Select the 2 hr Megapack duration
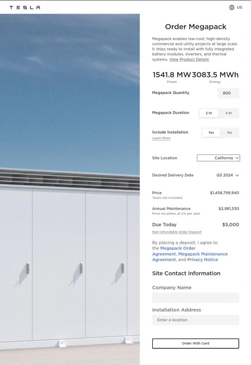The height and width of the screenshot is (365, 251). [x=209, y=113]
